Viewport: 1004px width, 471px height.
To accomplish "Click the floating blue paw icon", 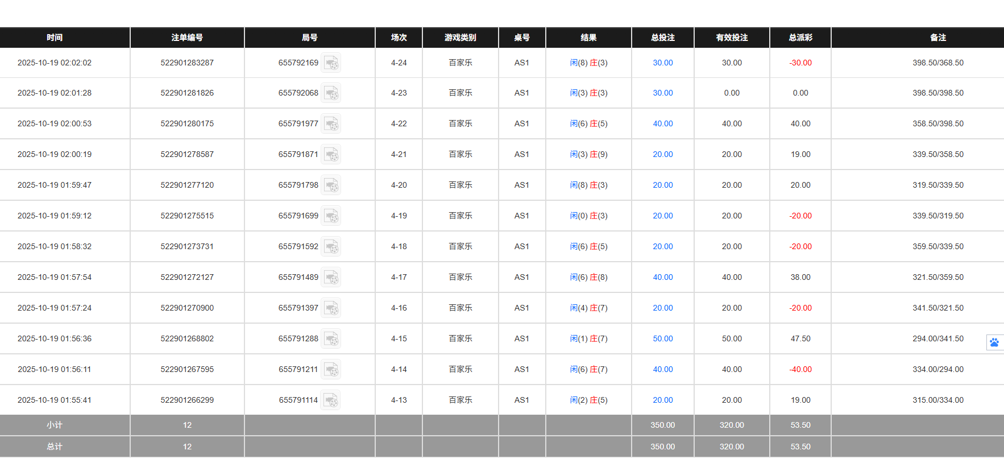I will coord(993,342).
